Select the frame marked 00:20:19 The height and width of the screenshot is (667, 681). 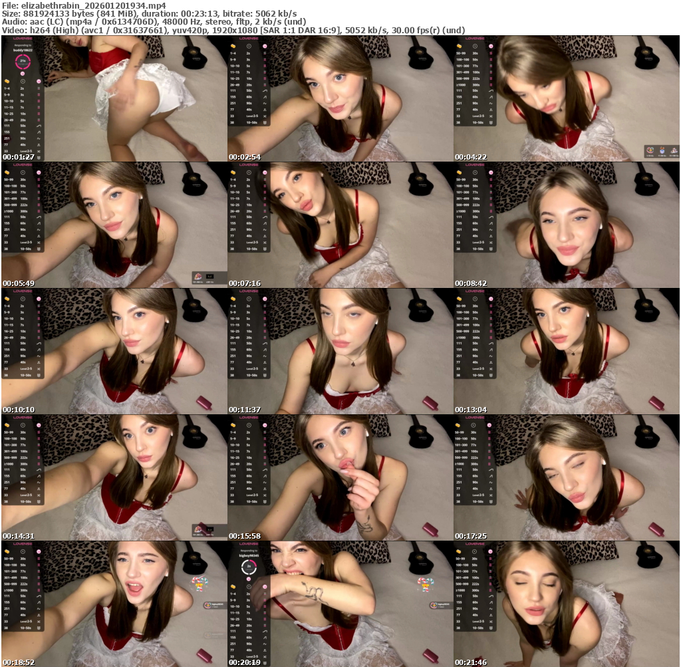click(x=340, y=604)
